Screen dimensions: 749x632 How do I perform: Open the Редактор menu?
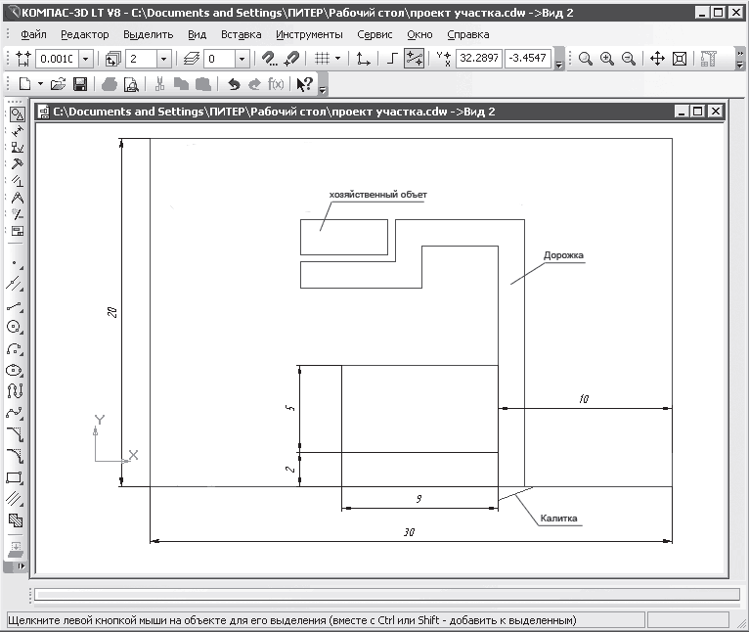point(85,34)
